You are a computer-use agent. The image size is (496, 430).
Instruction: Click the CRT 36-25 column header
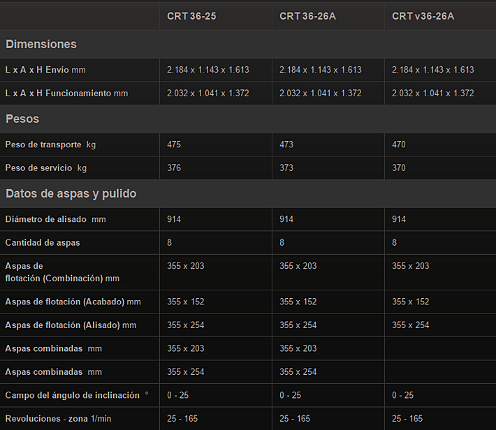click(x=191, y=16)
